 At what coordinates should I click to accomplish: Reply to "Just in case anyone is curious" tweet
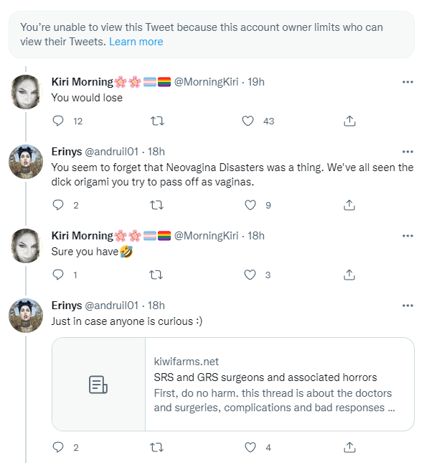coord(58,447)
